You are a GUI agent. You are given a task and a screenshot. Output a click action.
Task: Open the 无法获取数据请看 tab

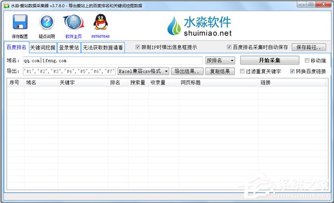(103, 47)
